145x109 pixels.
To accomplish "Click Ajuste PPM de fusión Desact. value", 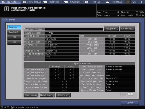I will coord(120,90).
